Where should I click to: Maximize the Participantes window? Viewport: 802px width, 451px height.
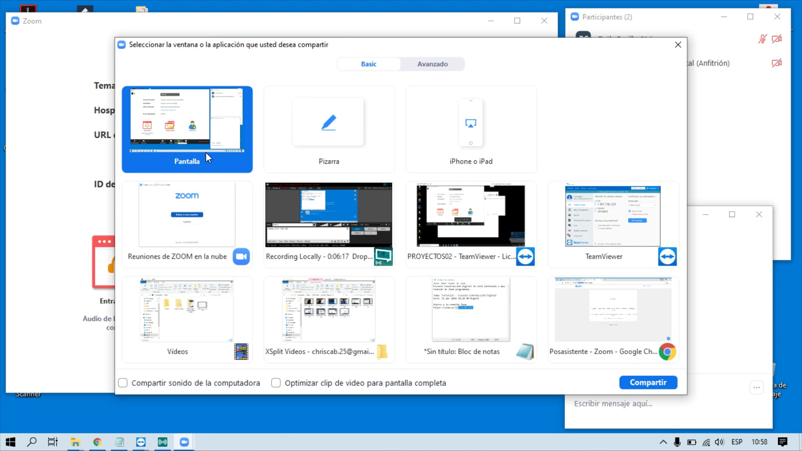750,17
